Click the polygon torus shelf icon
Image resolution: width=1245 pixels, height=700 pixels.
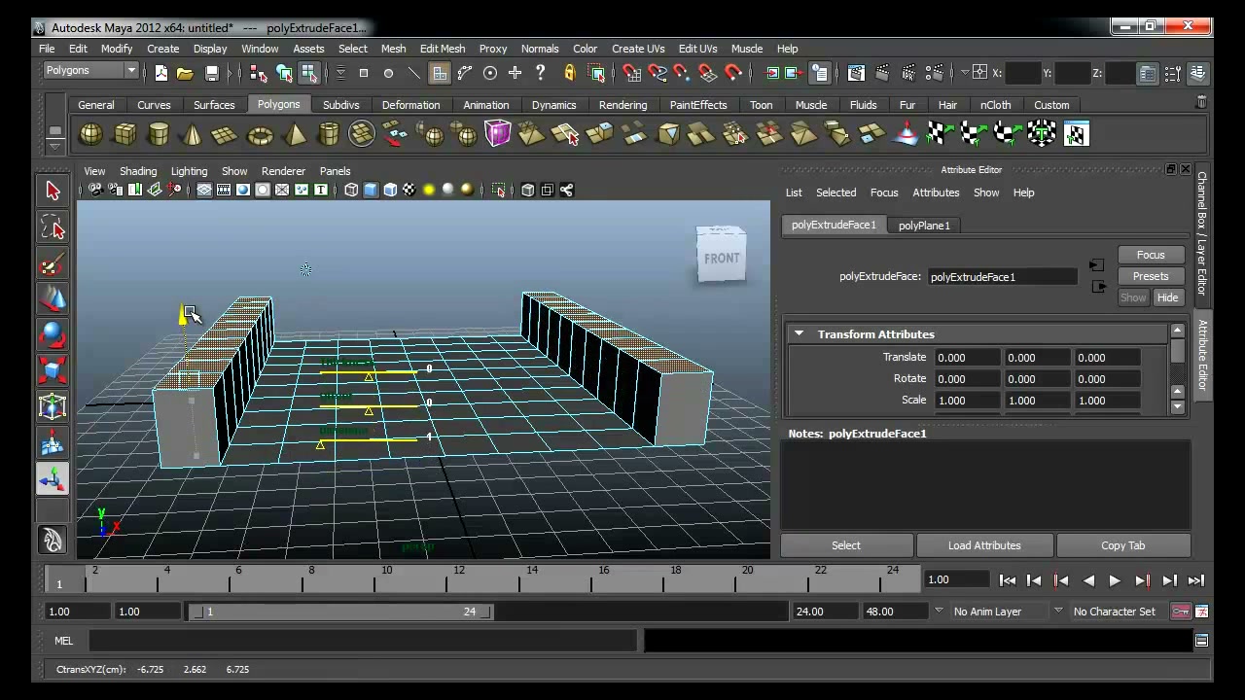[x=260, y=134]
